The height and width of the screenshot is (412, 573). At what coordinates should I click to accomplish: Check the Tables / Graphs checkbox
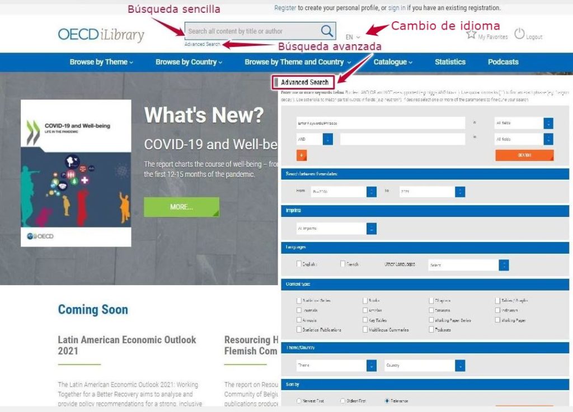tap(497, 300)
